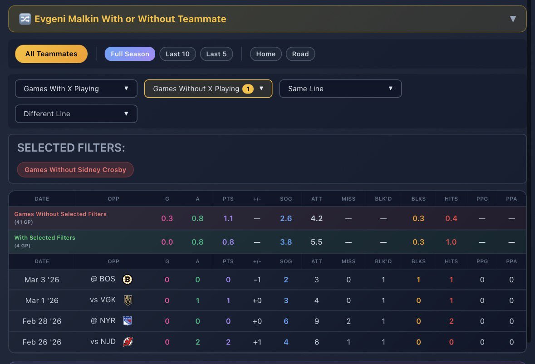The width and height of the screenshot is (535, 364).
Task: Switch to Last 10 games filter
Action: (177, 54)
